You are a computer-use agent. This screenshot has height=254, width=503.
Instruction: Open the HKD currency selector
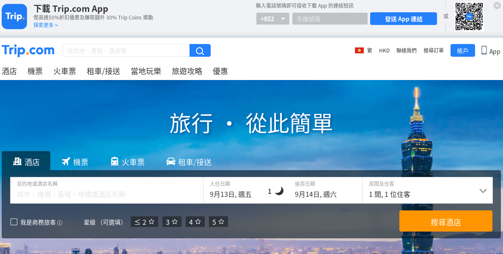pyautogui.click(x=384, y=50)
